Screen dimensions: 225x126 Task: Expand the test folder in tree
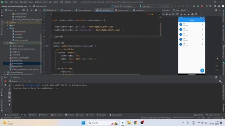[x=7, y=43]
